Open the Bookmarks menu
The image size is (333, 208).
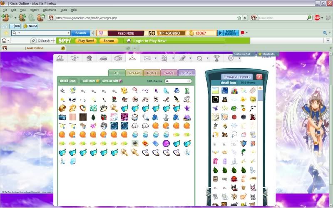click(50, 10)
